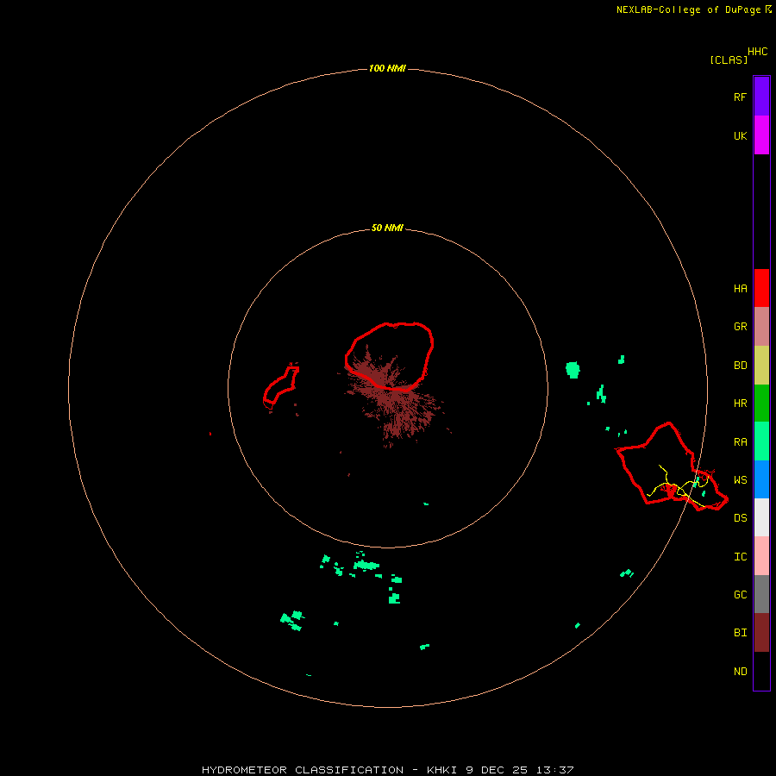Viewport: 776px width, 776px height.
Task: Click the RA legend label
Action: (x=740, y=442)
